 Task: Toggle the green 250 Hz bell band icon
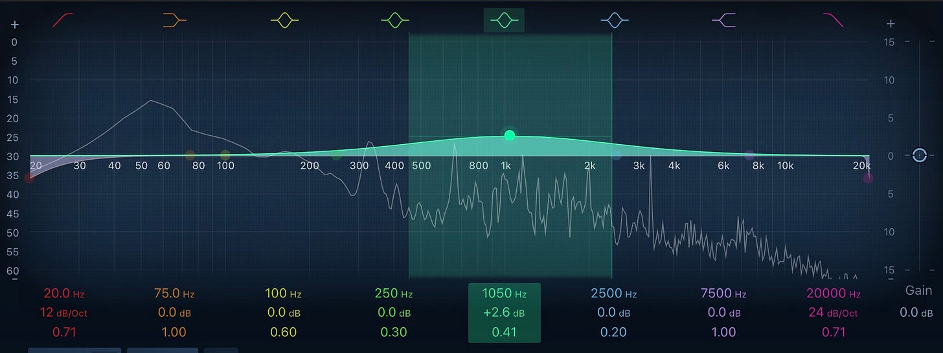click(395, 21)
